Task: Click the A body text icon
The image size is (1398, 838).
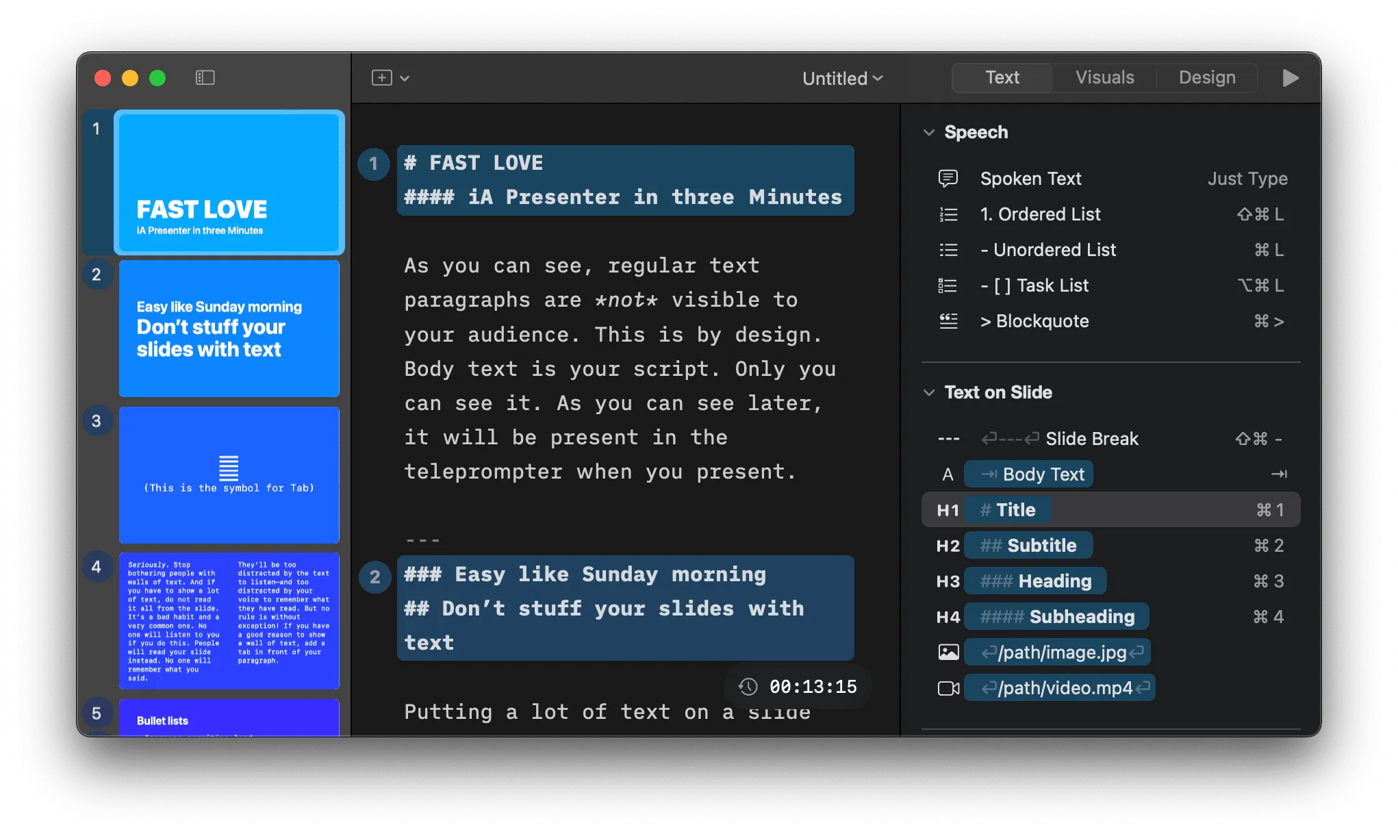Action: 948,474
